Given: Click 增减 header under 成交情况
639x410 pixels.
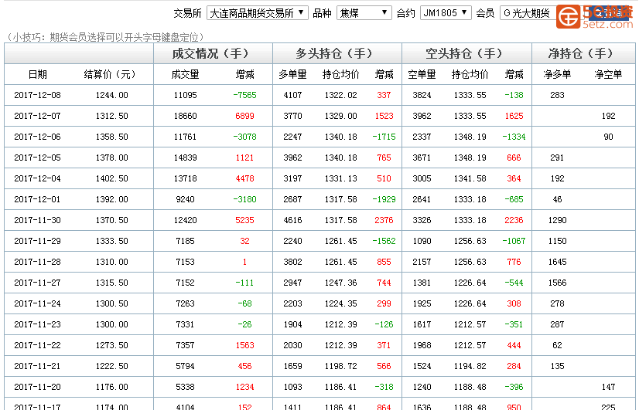Looking at the screenshot, I should 245,74.
